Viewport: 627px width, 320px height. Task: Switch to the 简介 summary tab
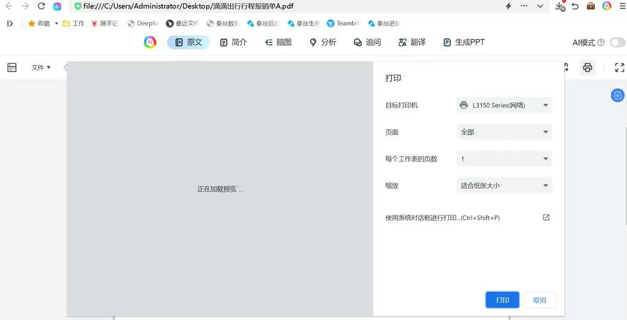tap(233, 42)
